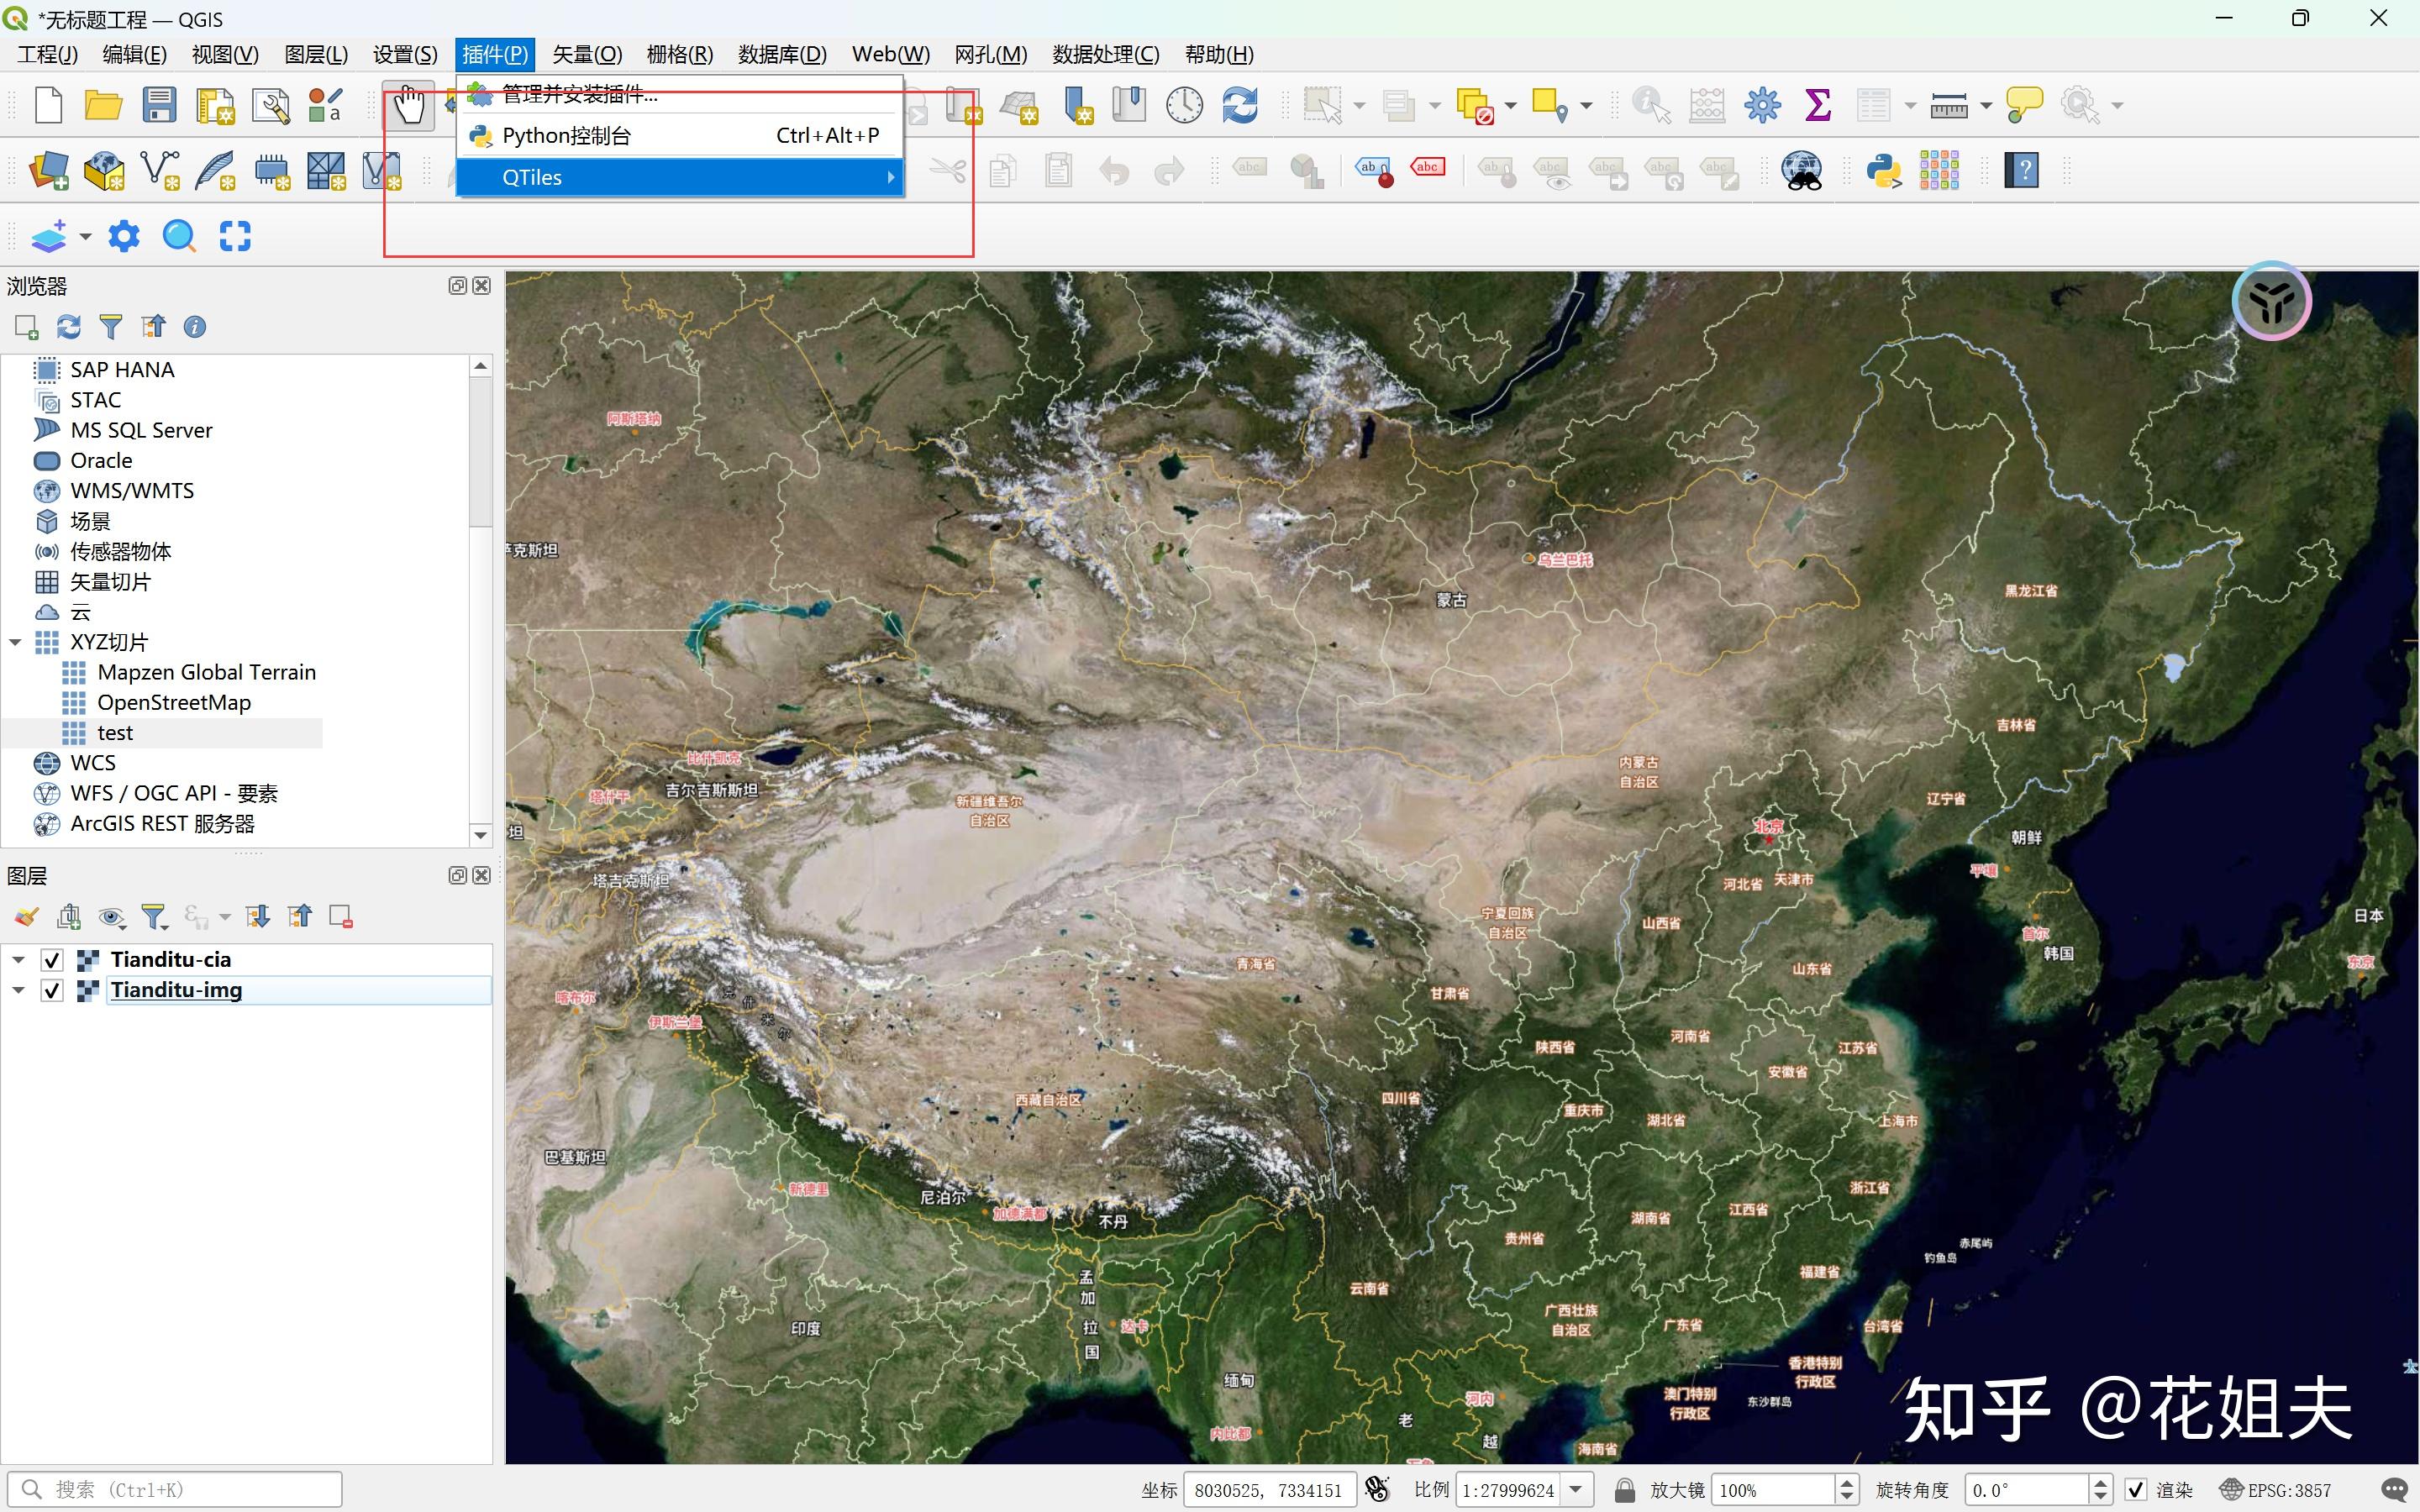The width and height of the screenshot is (2420, 1512).
Task: Close the 浏览器 panel
Action: coord(481,286)
